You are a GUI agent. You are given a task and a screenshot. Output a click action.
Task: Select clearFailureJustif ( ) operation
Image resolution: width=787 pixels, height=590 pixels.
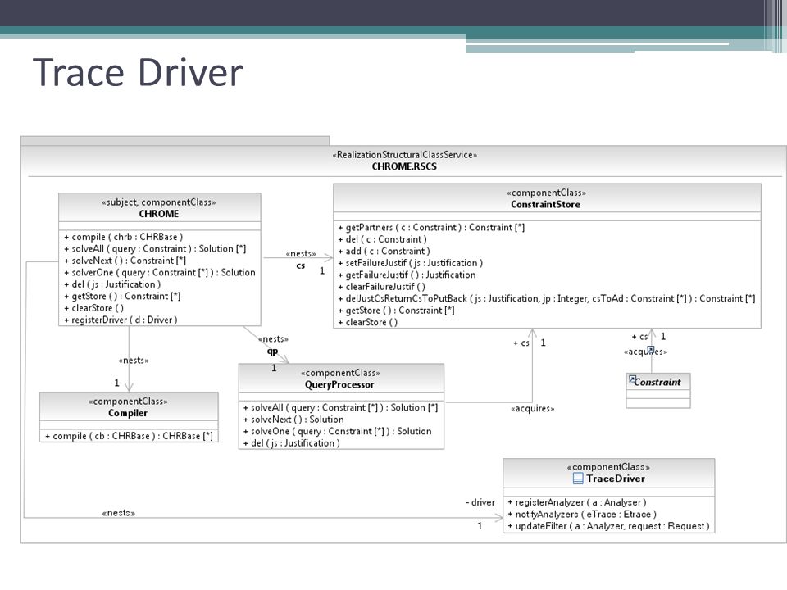(x=381, y=287)
